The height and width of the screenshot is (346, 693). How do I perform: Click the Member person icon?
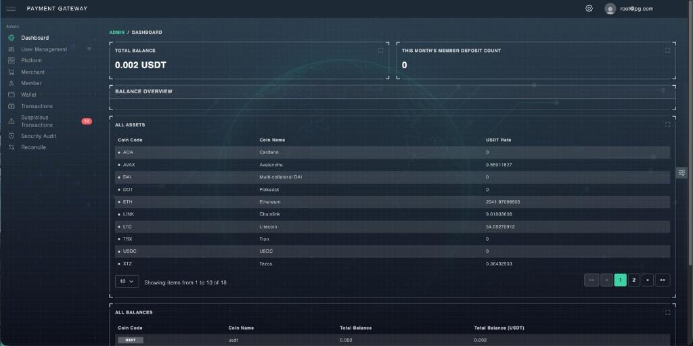click(12, 83)
